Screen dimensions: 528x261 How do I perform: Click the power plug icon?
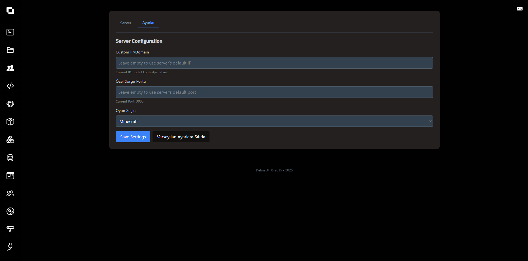10,247
